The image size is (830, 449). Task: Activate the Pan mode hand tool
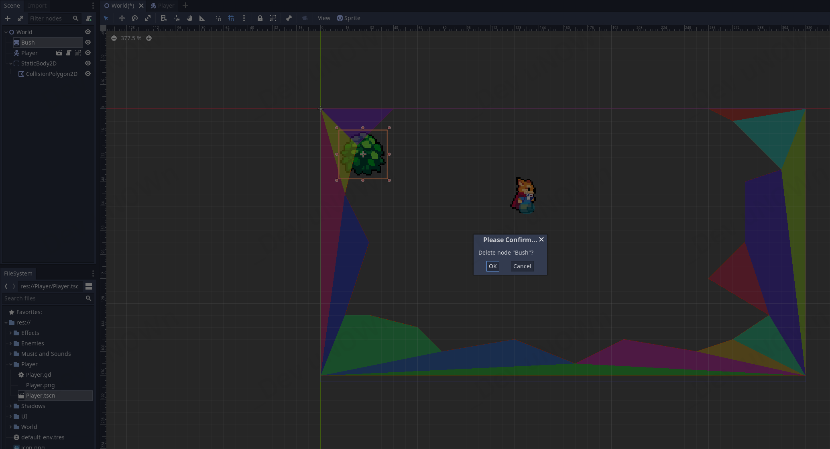click(x=189, y=18)
